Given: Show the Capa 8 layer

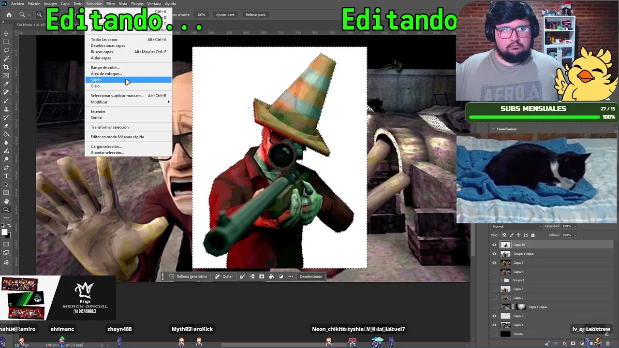Looking at the screenshot, I should (494, 272).
